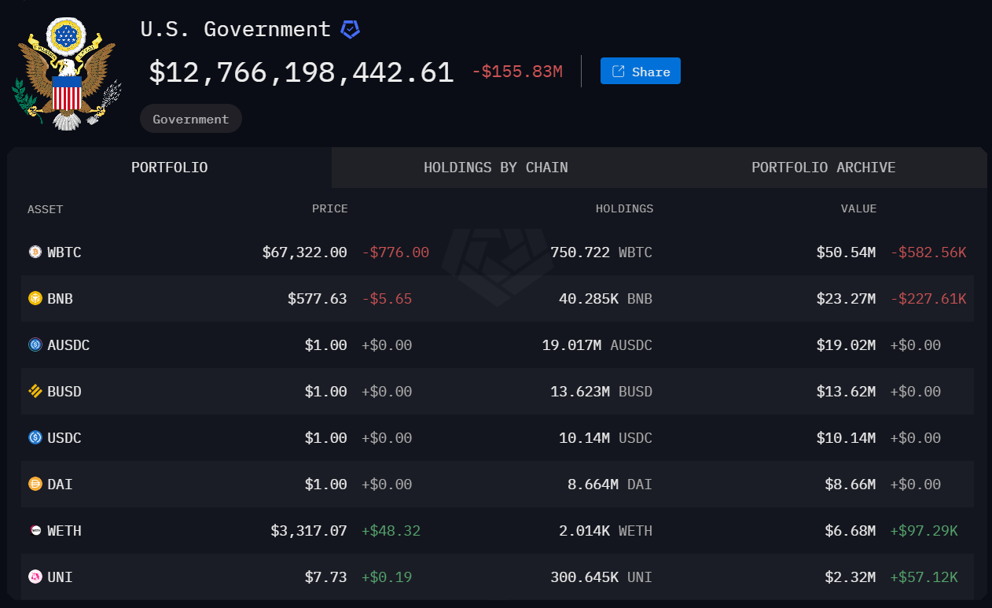Click the WBTC coin icon

point(35,252)
